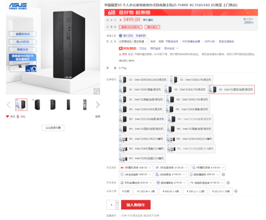The height and width of the screenshot is (220, 266).
Task: Increase quantity with the up stepper
Action: pyautogui.click(x=117, y=203)
